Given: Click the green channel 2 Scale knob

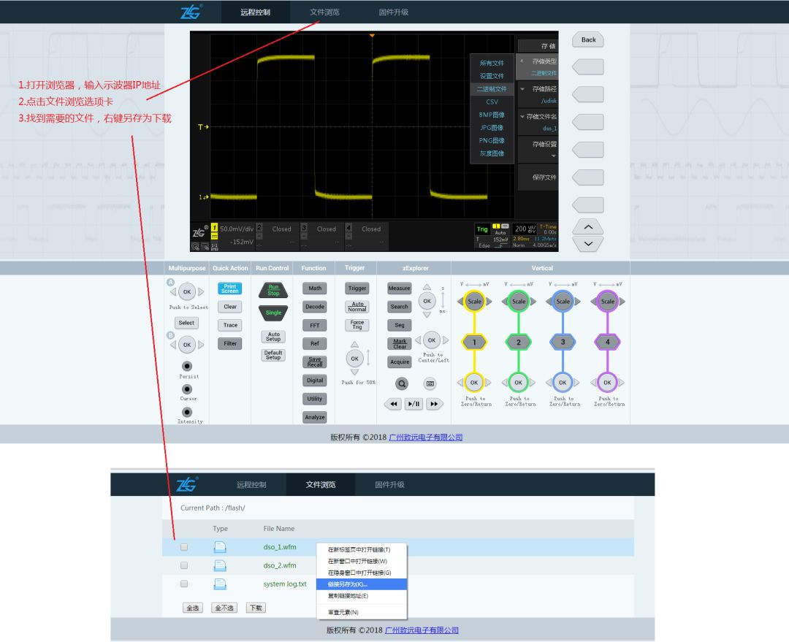Looking at the screenshot, I should click(519, 301).
